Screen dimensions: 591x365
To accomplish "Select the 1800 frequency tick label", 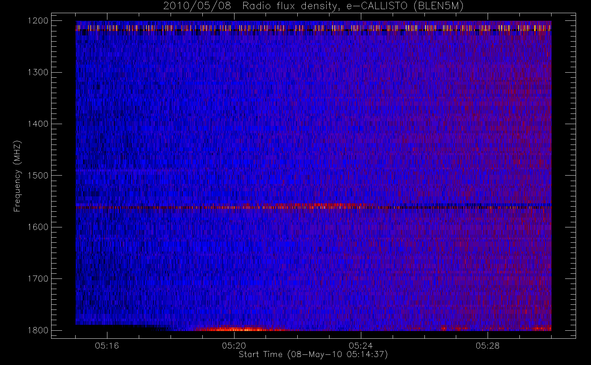I will click(38, 330).
